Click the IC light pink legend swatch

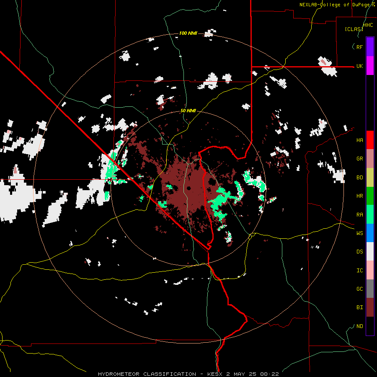coord(370,270)
